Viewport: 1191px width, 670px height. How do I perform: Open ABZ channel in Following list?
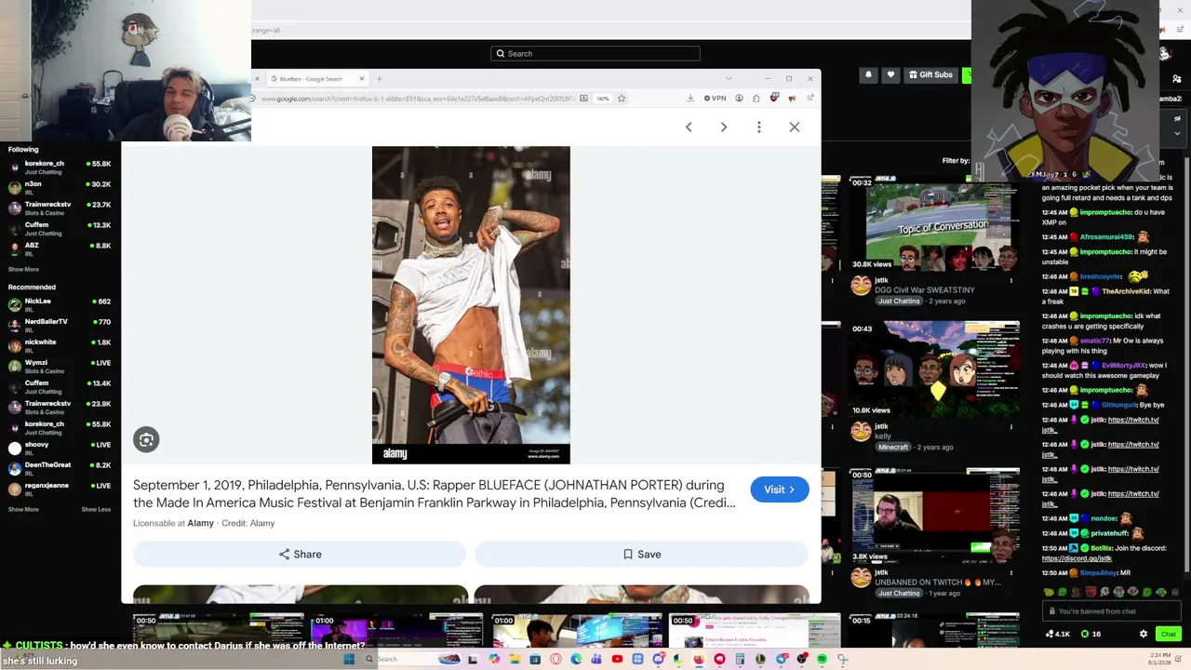60,249
